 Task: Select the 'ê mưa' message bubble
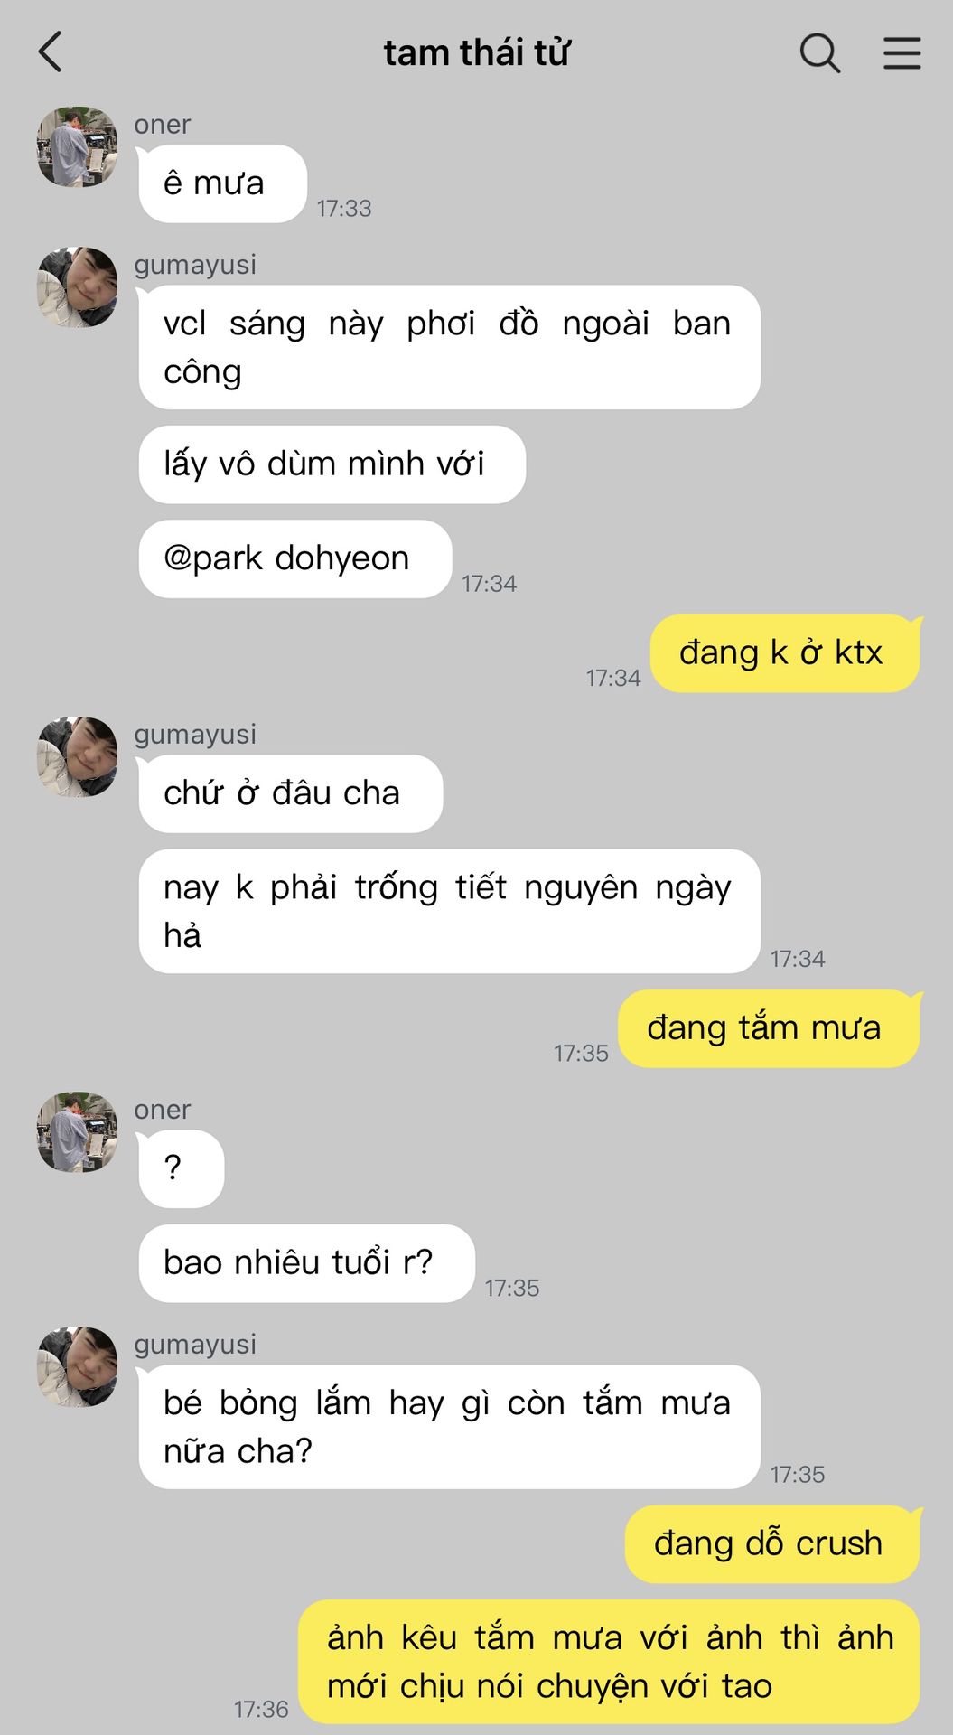click(x=222, y=183)
